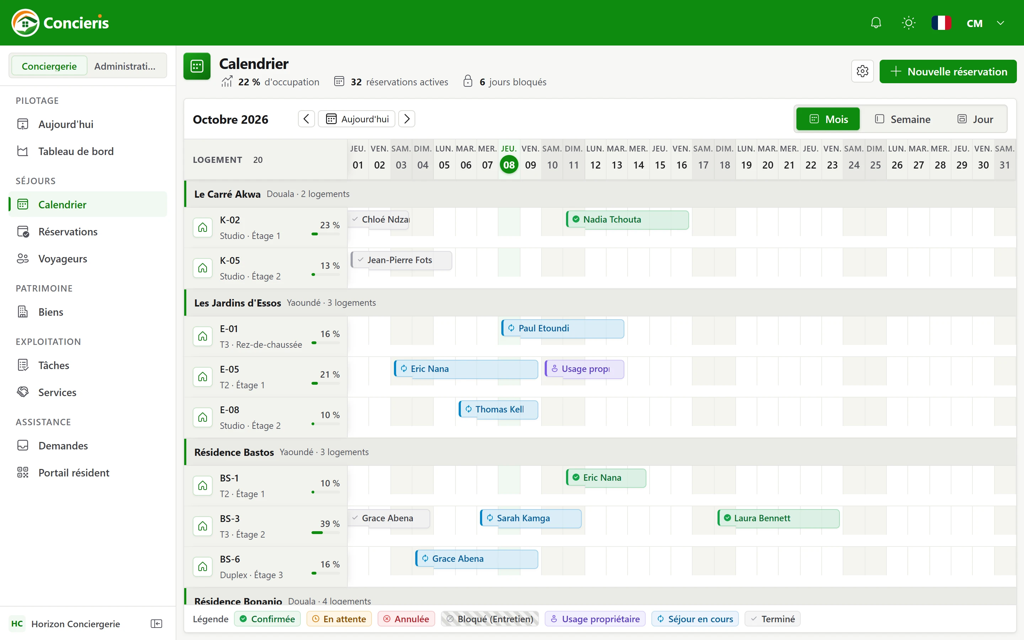Open Biens page
Viewport: 1024px width, 640px height.
coord(88,312)
